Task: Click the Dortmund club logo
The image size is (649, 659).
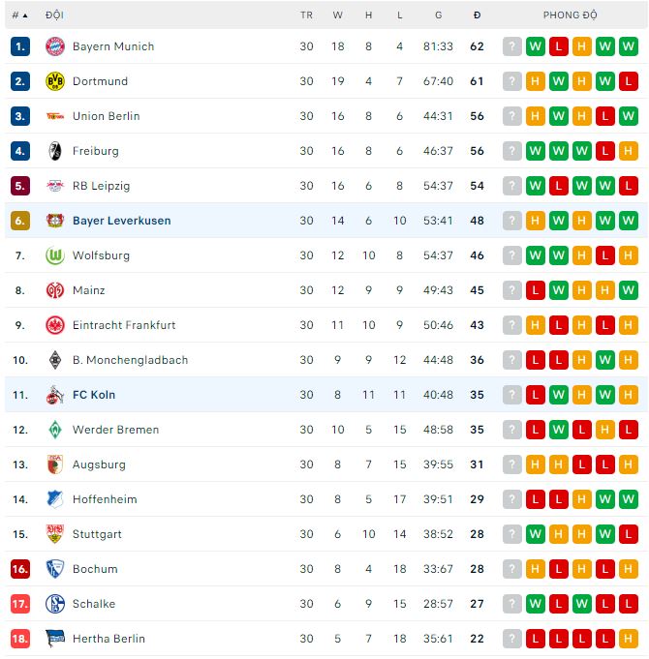Action: pyautogui.click(x=54, y=81)
